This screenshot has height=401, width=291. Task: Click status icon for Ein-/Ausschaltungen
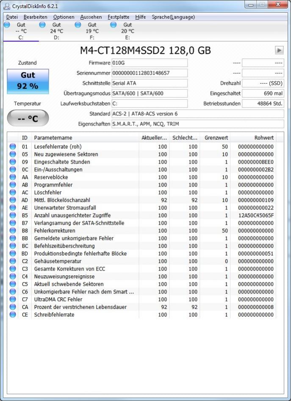coord(13,169)
